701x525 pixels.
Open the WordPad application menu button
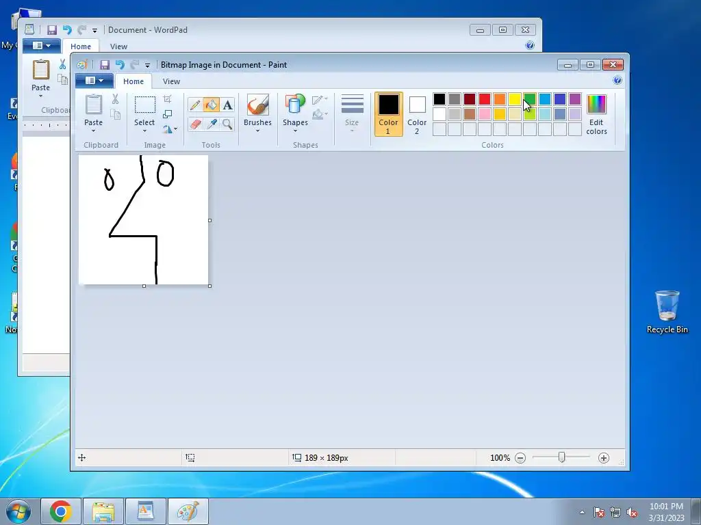(x=42, y=46)
